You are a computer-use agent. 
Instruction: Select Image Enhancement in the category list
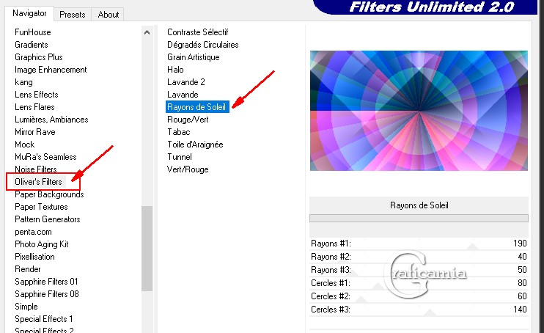click(x=51, y=70)
